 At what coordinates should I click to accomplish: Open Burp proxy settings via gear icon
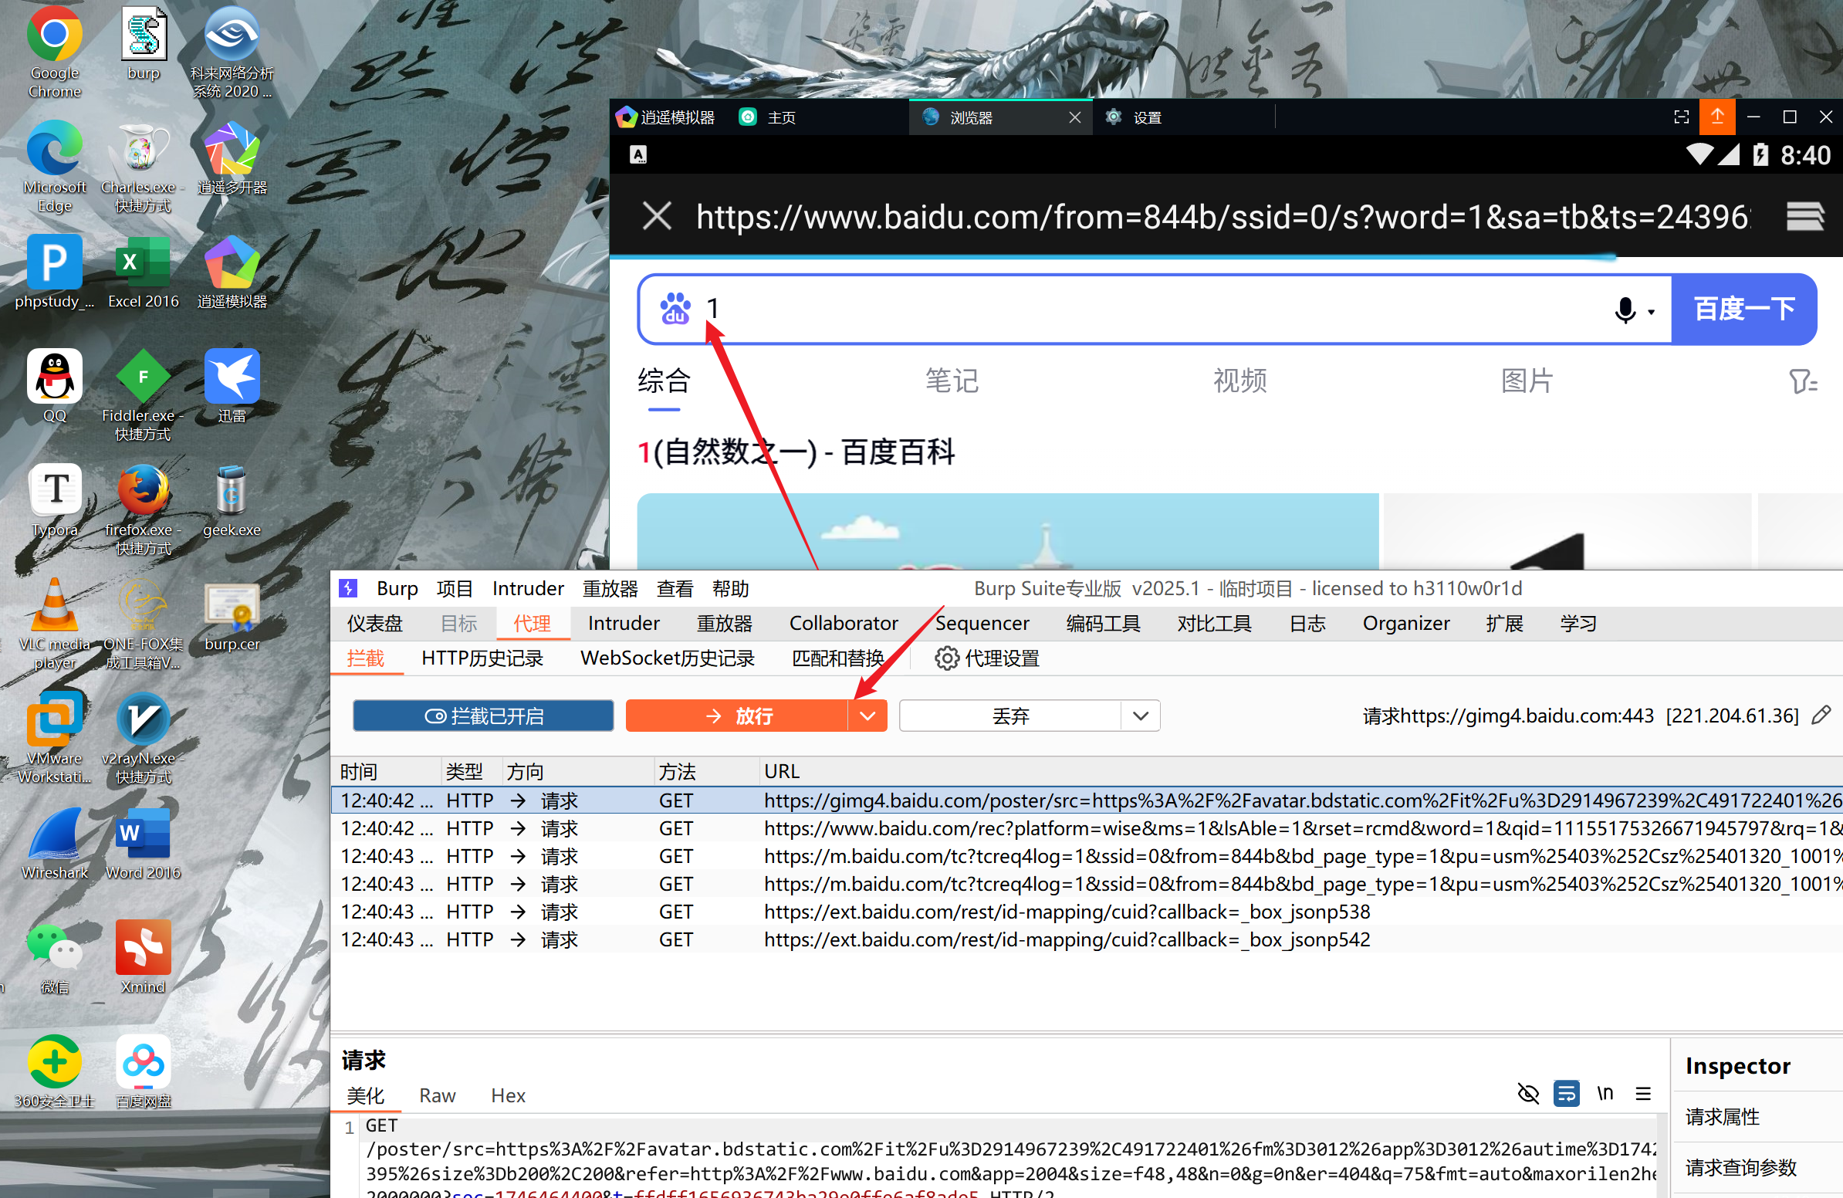pos(946,658)
